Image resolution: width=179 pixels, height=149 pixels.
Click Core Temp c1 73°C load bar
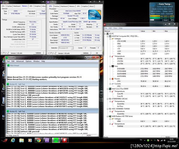click(x=155, y=18)
